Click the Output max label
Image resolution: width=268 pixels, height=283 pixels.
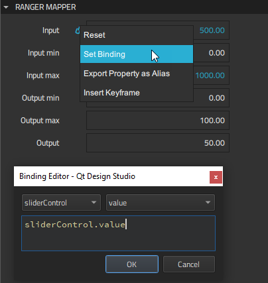click(40, 121)
